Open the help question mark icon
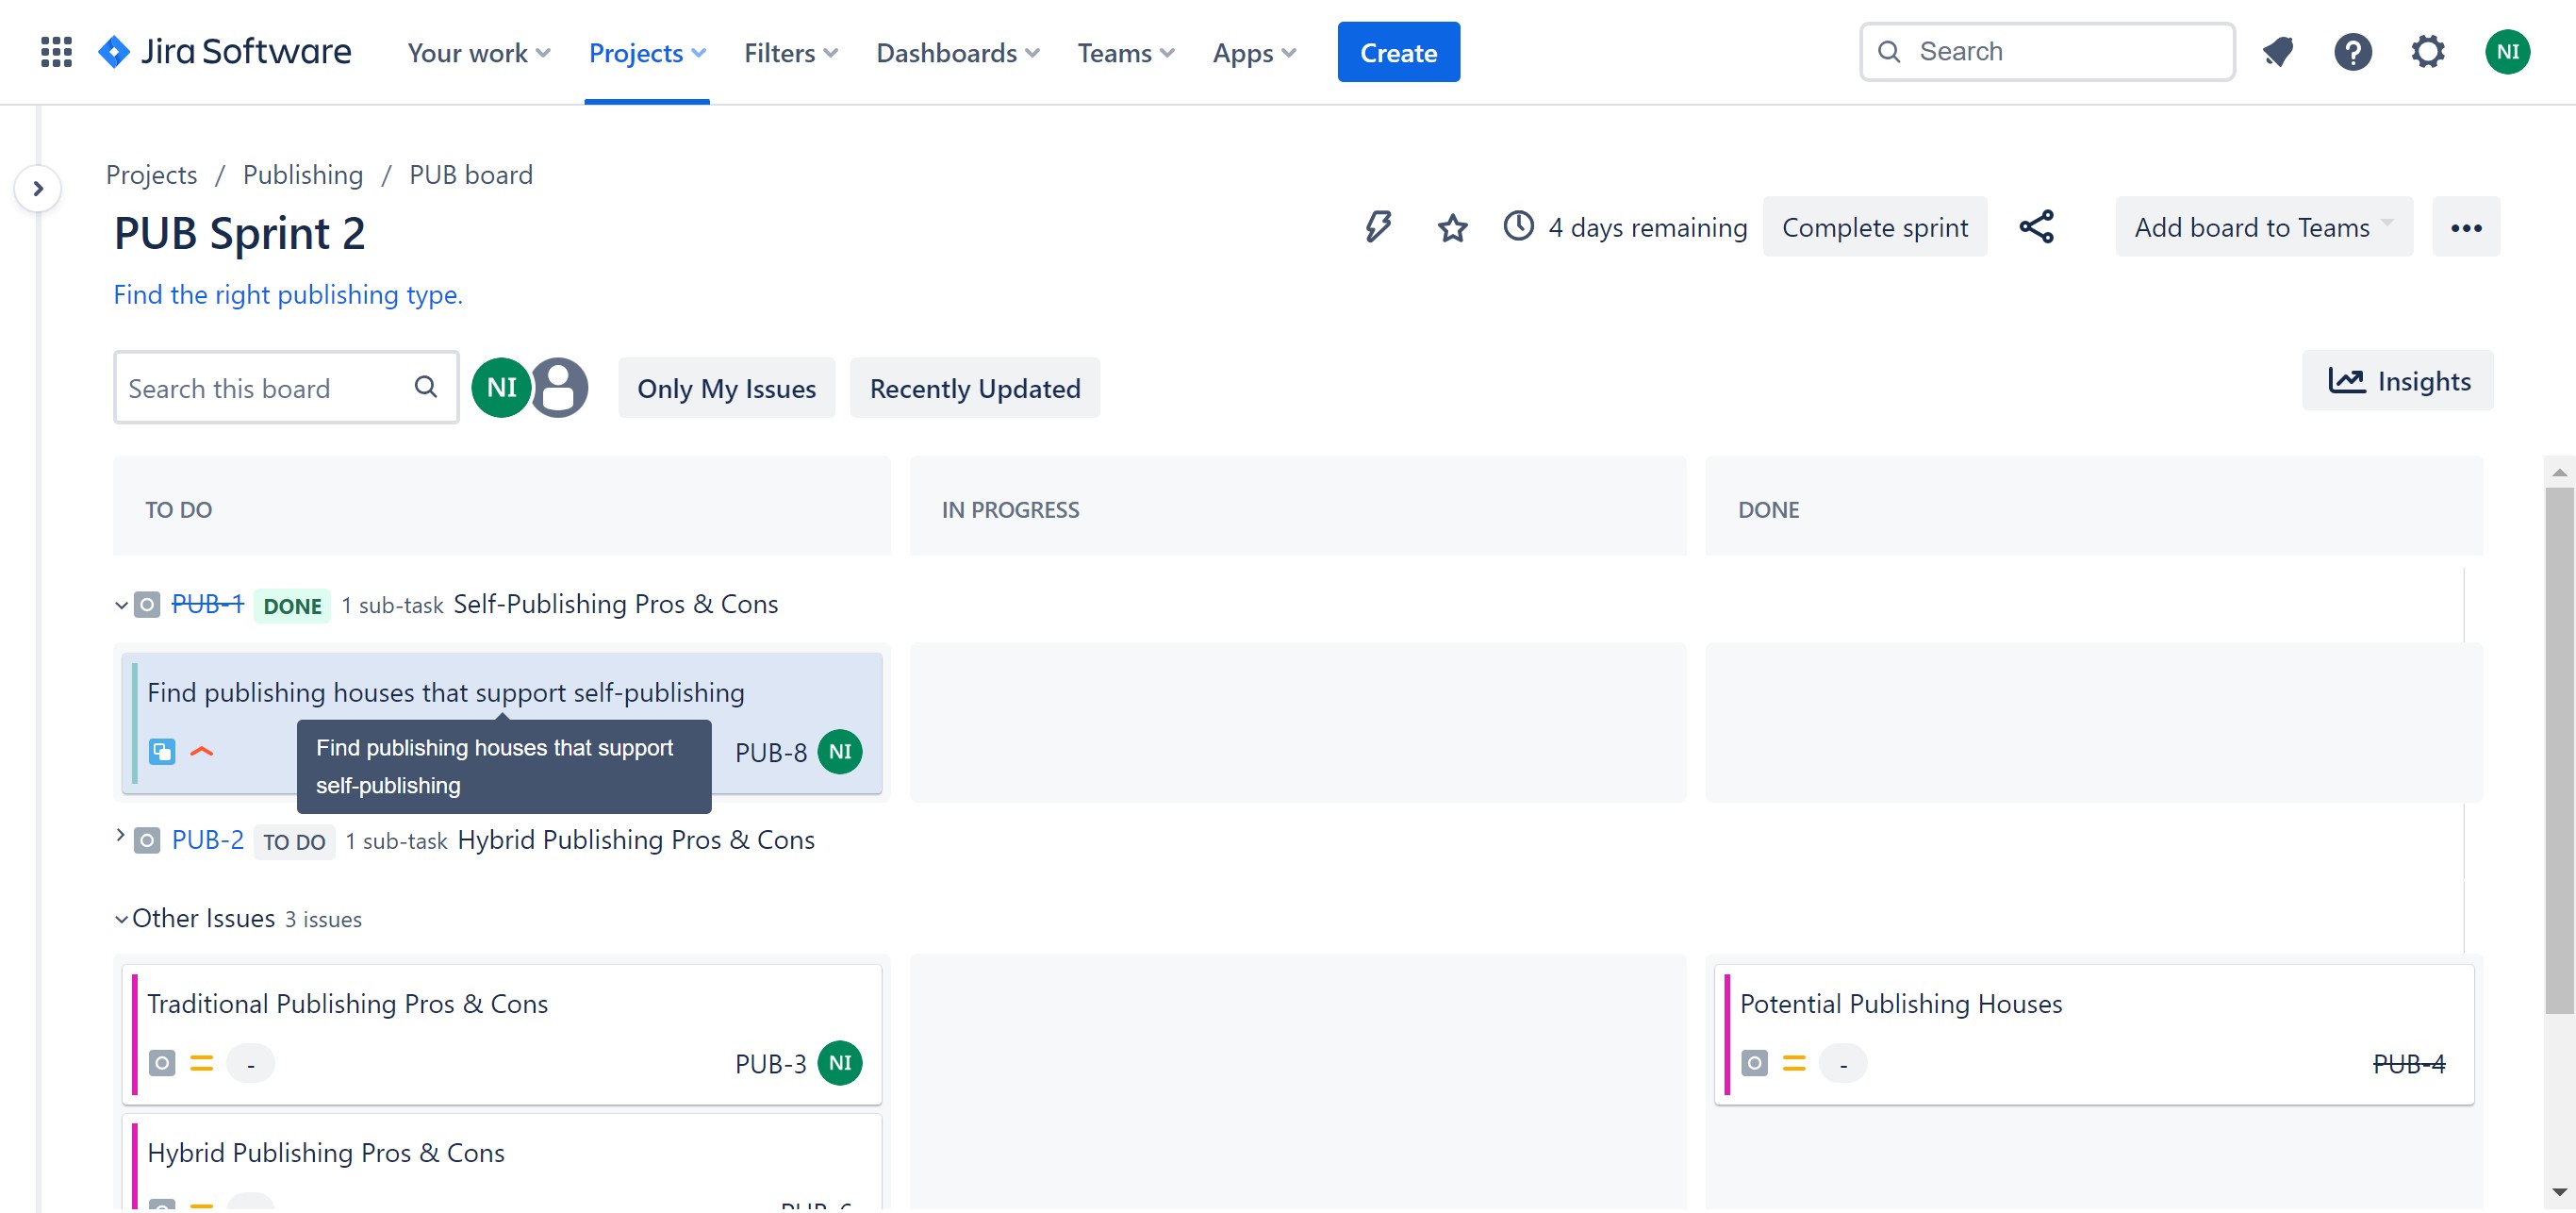Screen dimensions: 2576x1213 [x=2352, y=52]
